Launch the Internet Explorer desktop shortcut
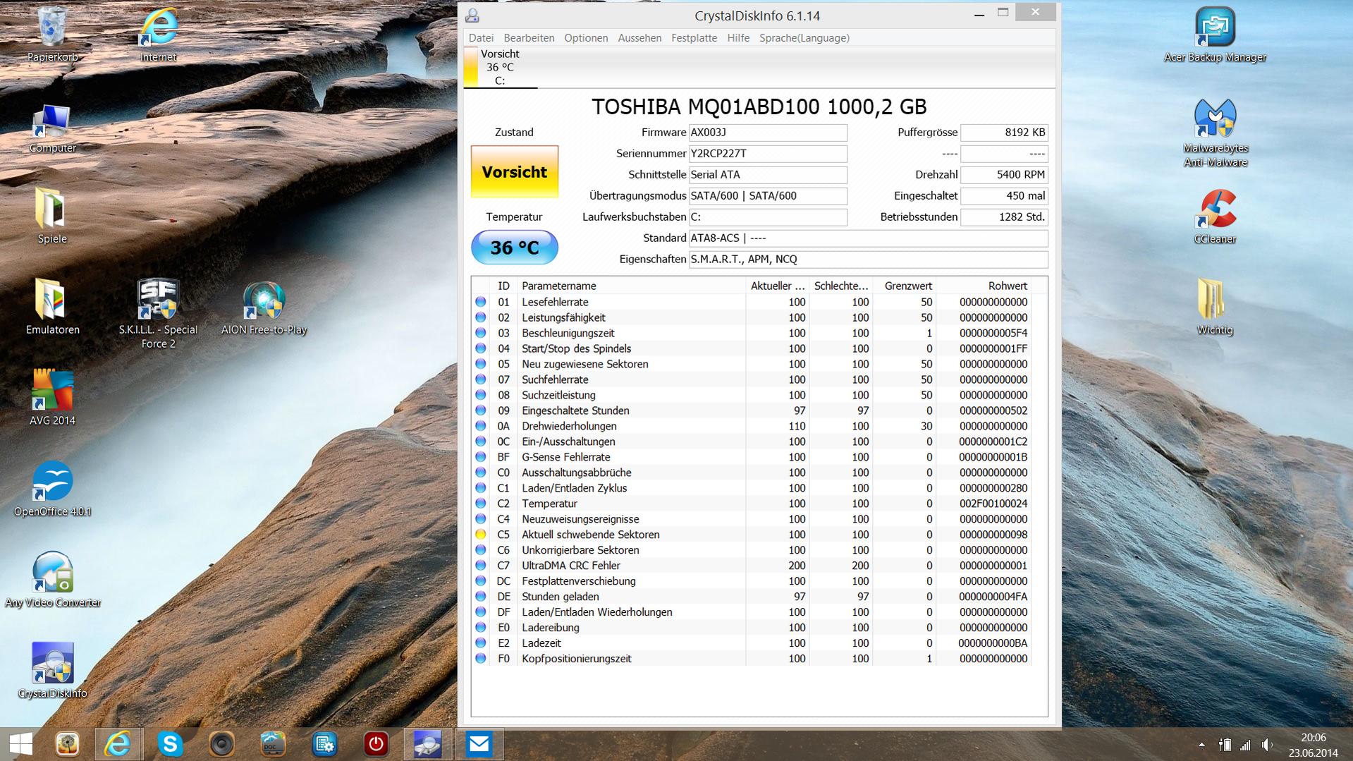Image resolution: width=1353 pixels, height=761 pixels. (158, 34)
